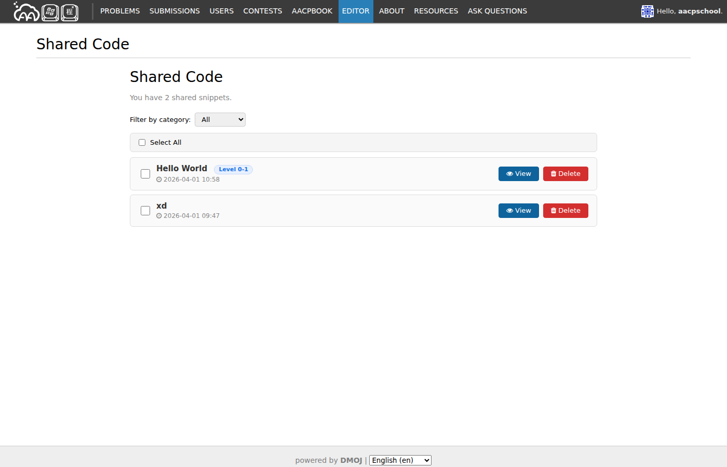Tick the Hello World snippet checkbox

145,174
